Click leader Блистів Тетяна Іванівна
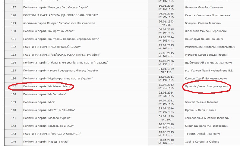This screenshot has height=146, width=240. pyautogui.click(x=202, y=102)
